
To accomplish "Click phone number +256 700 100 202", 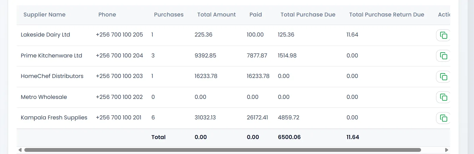I will 119,97.
